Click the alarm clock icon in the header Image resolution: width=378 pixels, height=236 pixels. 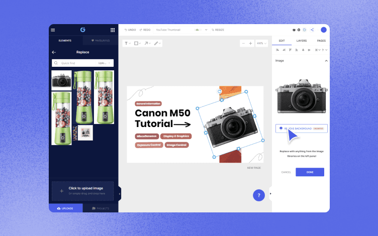point(299,30)
